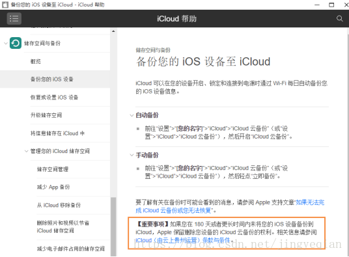Close the iCloud 帮助 window

(346, 5)
